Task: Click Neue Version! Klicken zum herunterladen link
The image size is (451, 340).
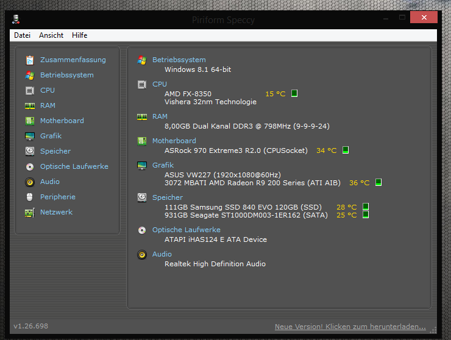Action: coord(350,327)
